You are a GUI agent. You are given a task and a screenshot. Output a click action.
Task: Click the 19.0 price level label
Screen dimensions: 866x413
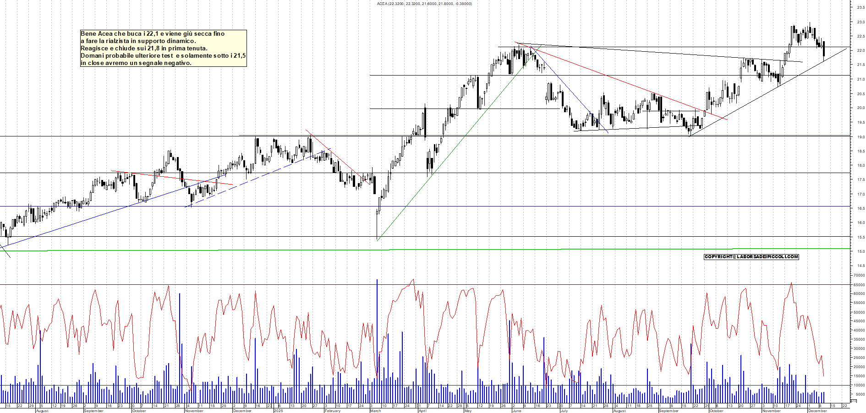coord(861,137)
